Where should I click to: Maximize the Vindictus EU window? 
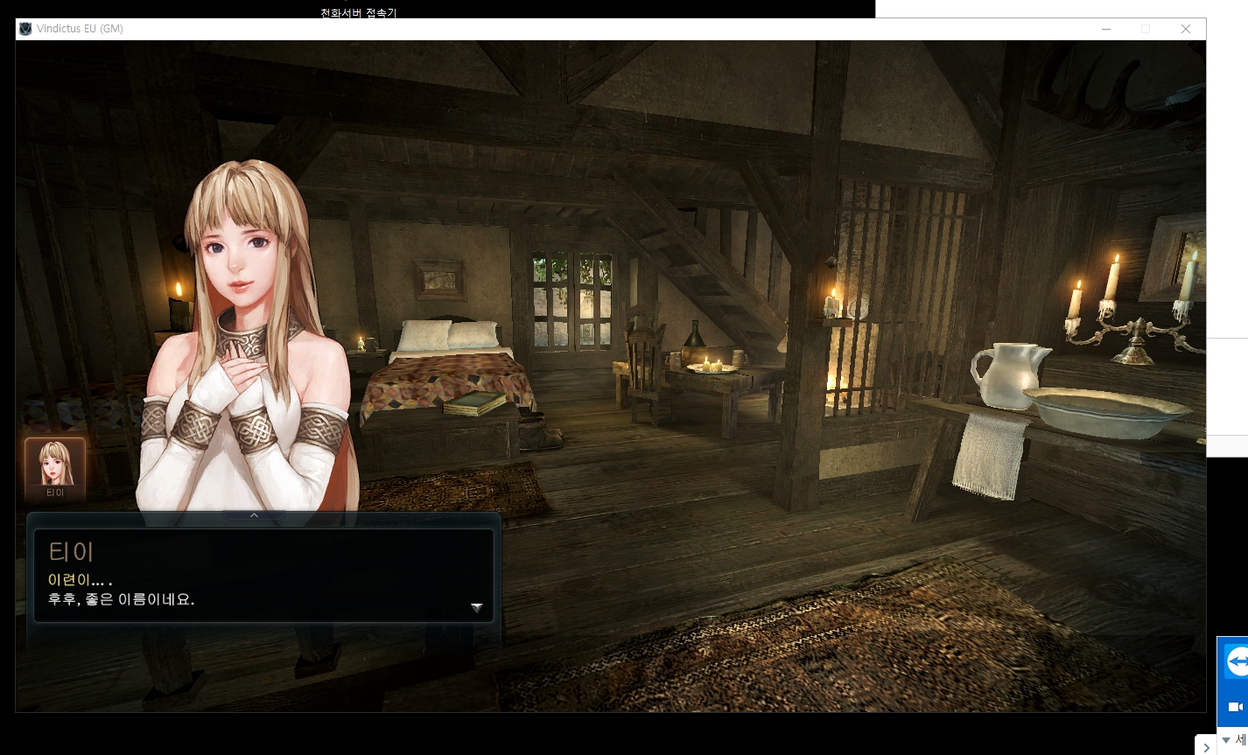[1146, 29]
